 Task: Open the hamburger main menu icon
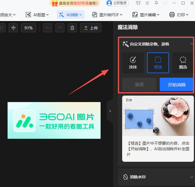pyautogui.click(x=147, y=3)
